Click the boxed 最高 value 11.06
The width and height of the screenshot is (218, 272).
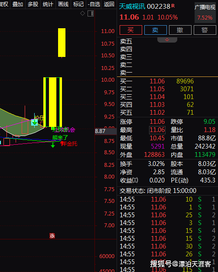[x=157, y=130]
